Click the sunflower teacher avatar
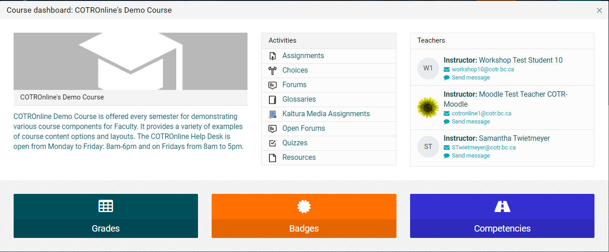 [428, 108]
